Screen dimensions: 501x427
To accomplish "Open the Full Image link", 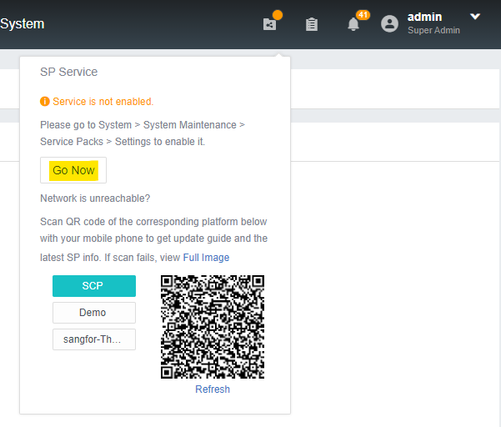I will 206,258.
